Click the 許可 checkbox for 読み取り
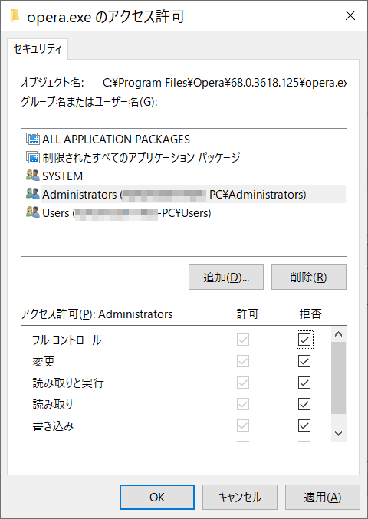The image size is (368, 519). [x=243, y=404]
